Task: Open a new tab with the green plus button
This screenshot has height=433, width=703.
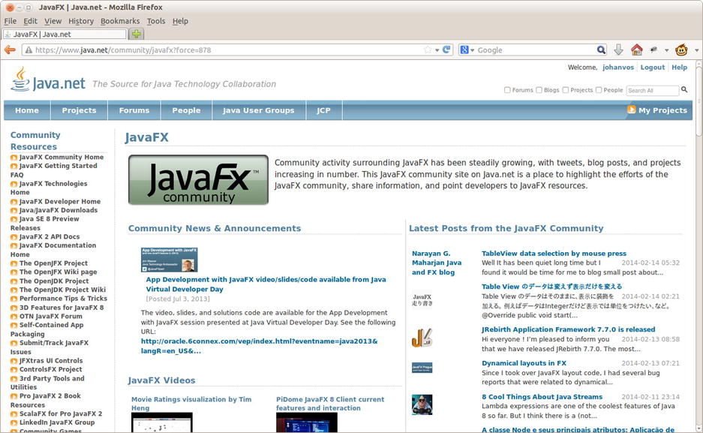Action: (x=137, y=34)
